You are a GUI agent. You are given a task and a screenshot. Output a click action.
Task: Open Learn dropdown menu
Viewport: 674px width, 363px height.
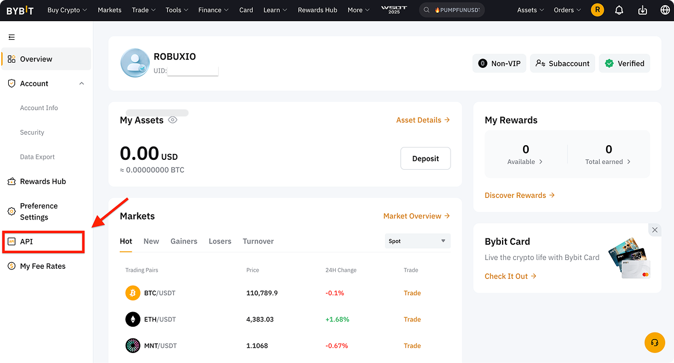pos(275,10)
